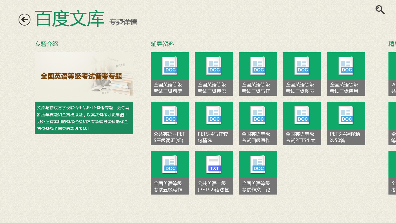Open DOC icon for 全国英语等级考试作文—论
The height and width of the screenshot is (223, 396).
pos(258,165)
